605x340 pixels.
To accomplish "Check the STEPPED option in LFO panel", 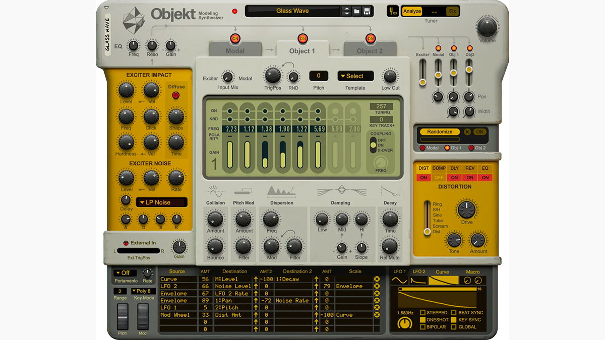I will 423,313.
